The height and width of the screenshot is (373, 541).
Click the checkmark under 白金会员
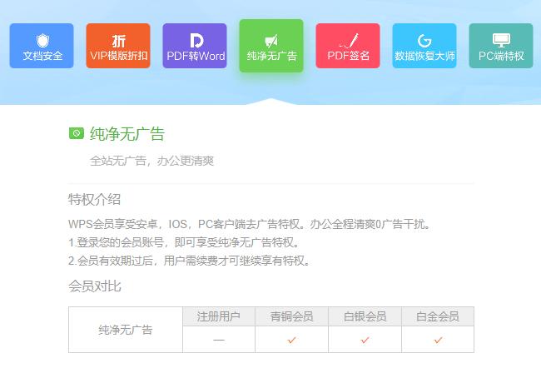[438, 340]
